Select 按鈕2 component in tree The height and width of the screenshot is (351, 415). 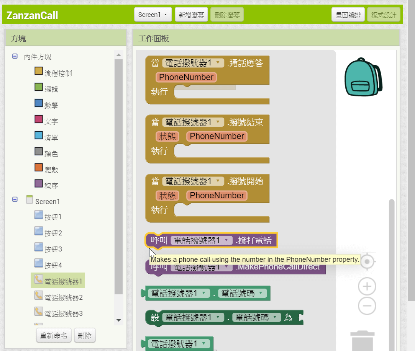point(48,233)
